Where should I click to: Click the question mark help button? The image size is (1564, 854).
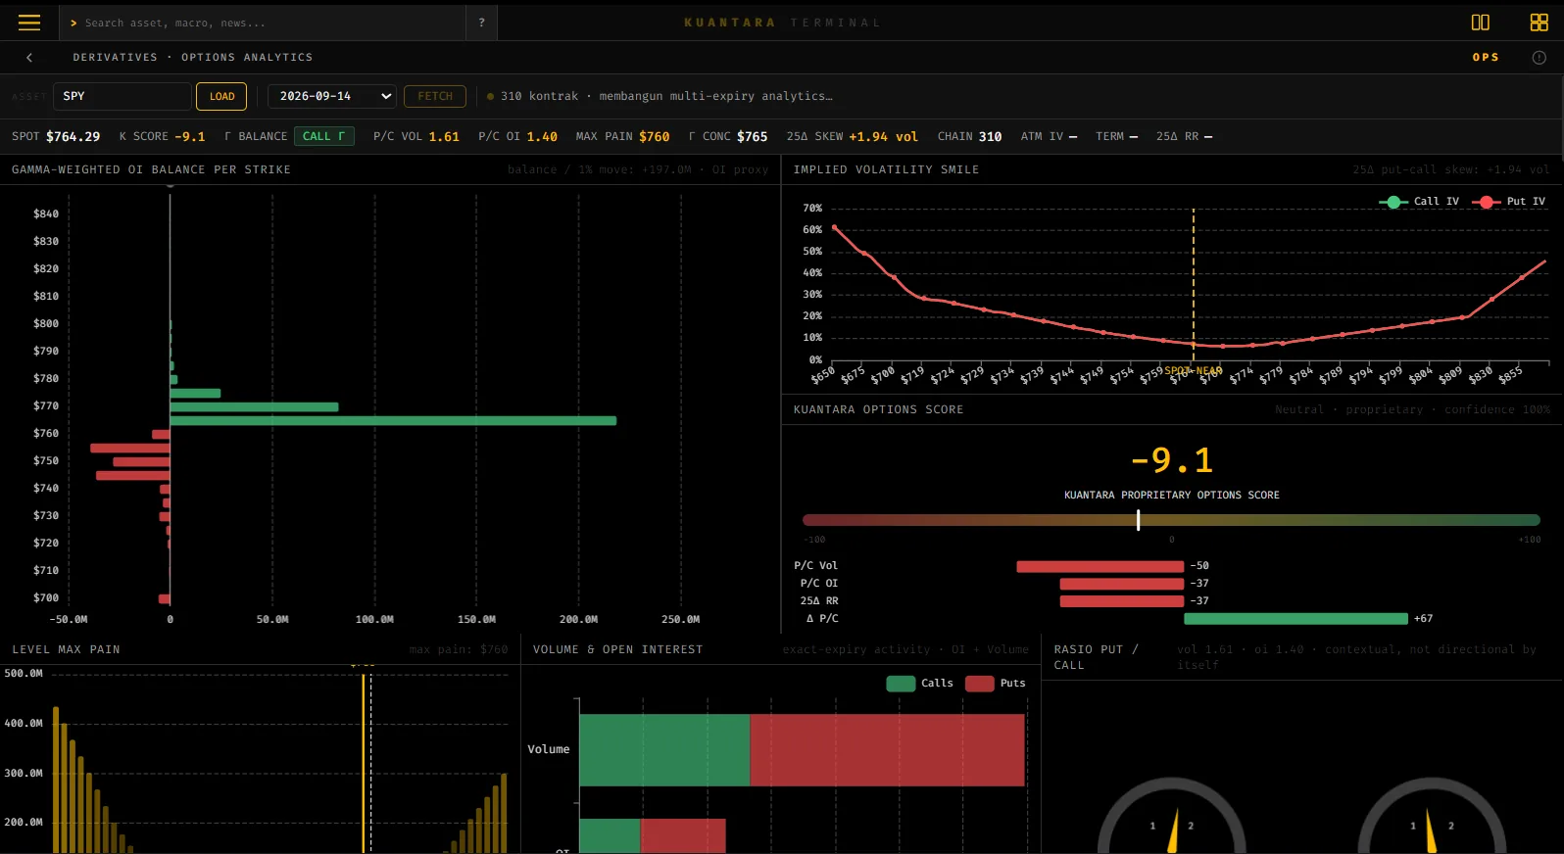point(481,23)
